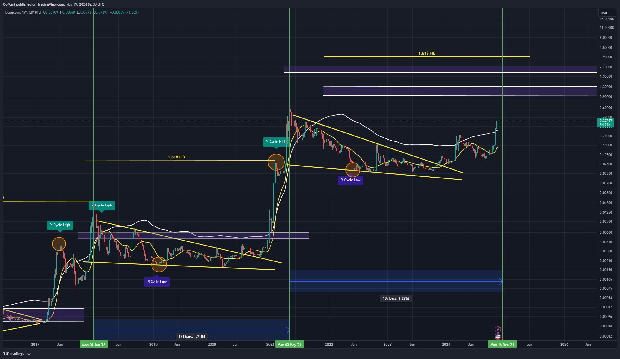Select the 2022 'Pi Cycle Low' label
The width and height of the screenshot is (620, 359).
click(x=350, y=180)
